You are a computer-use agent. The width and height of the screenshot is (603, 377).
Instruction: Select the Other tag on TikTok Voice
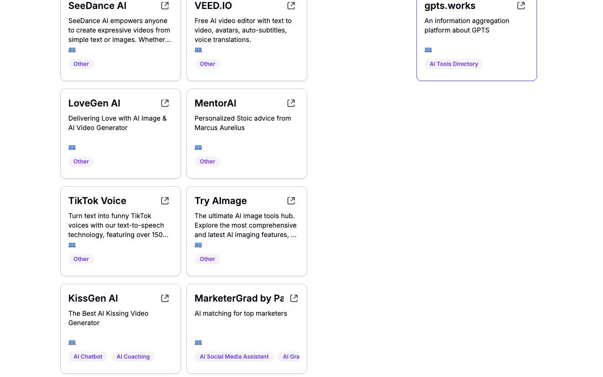coord(81,259)
